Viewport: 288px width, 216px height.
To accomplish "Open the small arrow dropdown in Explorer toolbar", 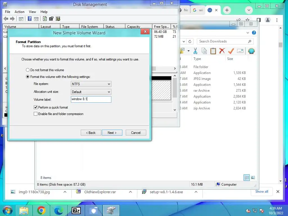I will click(x=188, y=51).
